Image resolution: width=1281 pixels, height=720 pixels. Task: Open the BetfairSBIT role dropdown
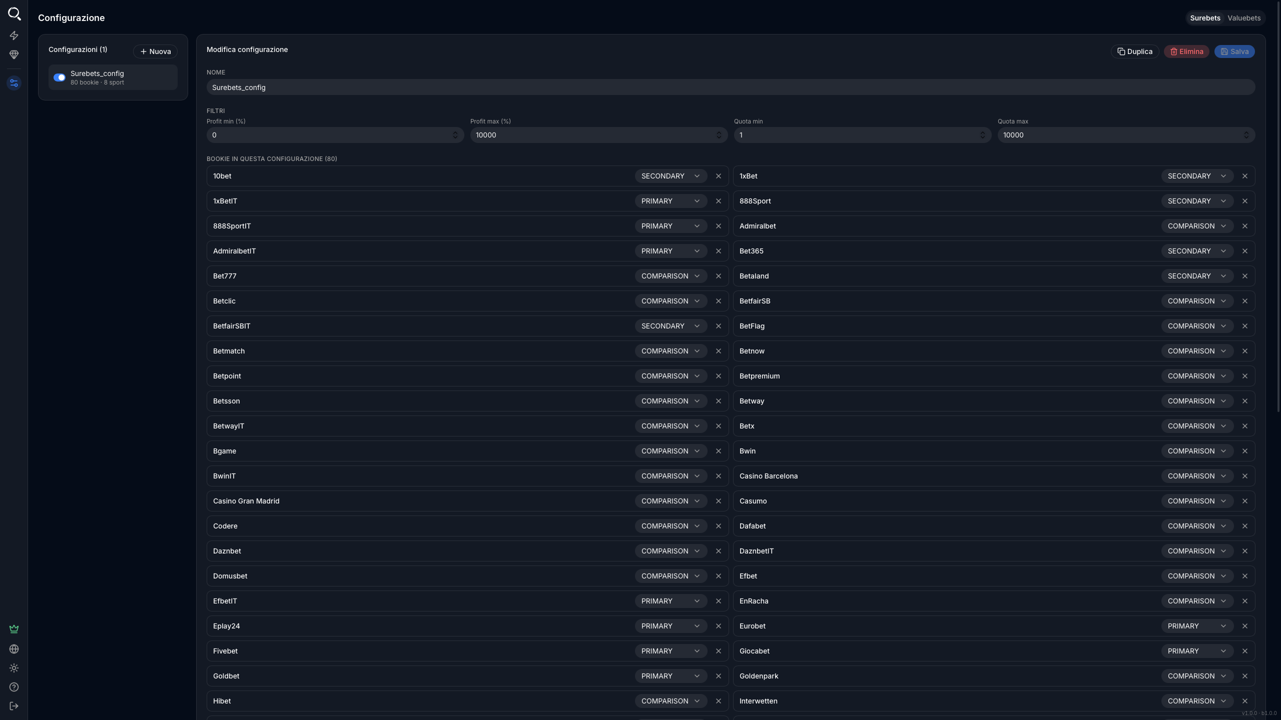[x=671, y=326]
